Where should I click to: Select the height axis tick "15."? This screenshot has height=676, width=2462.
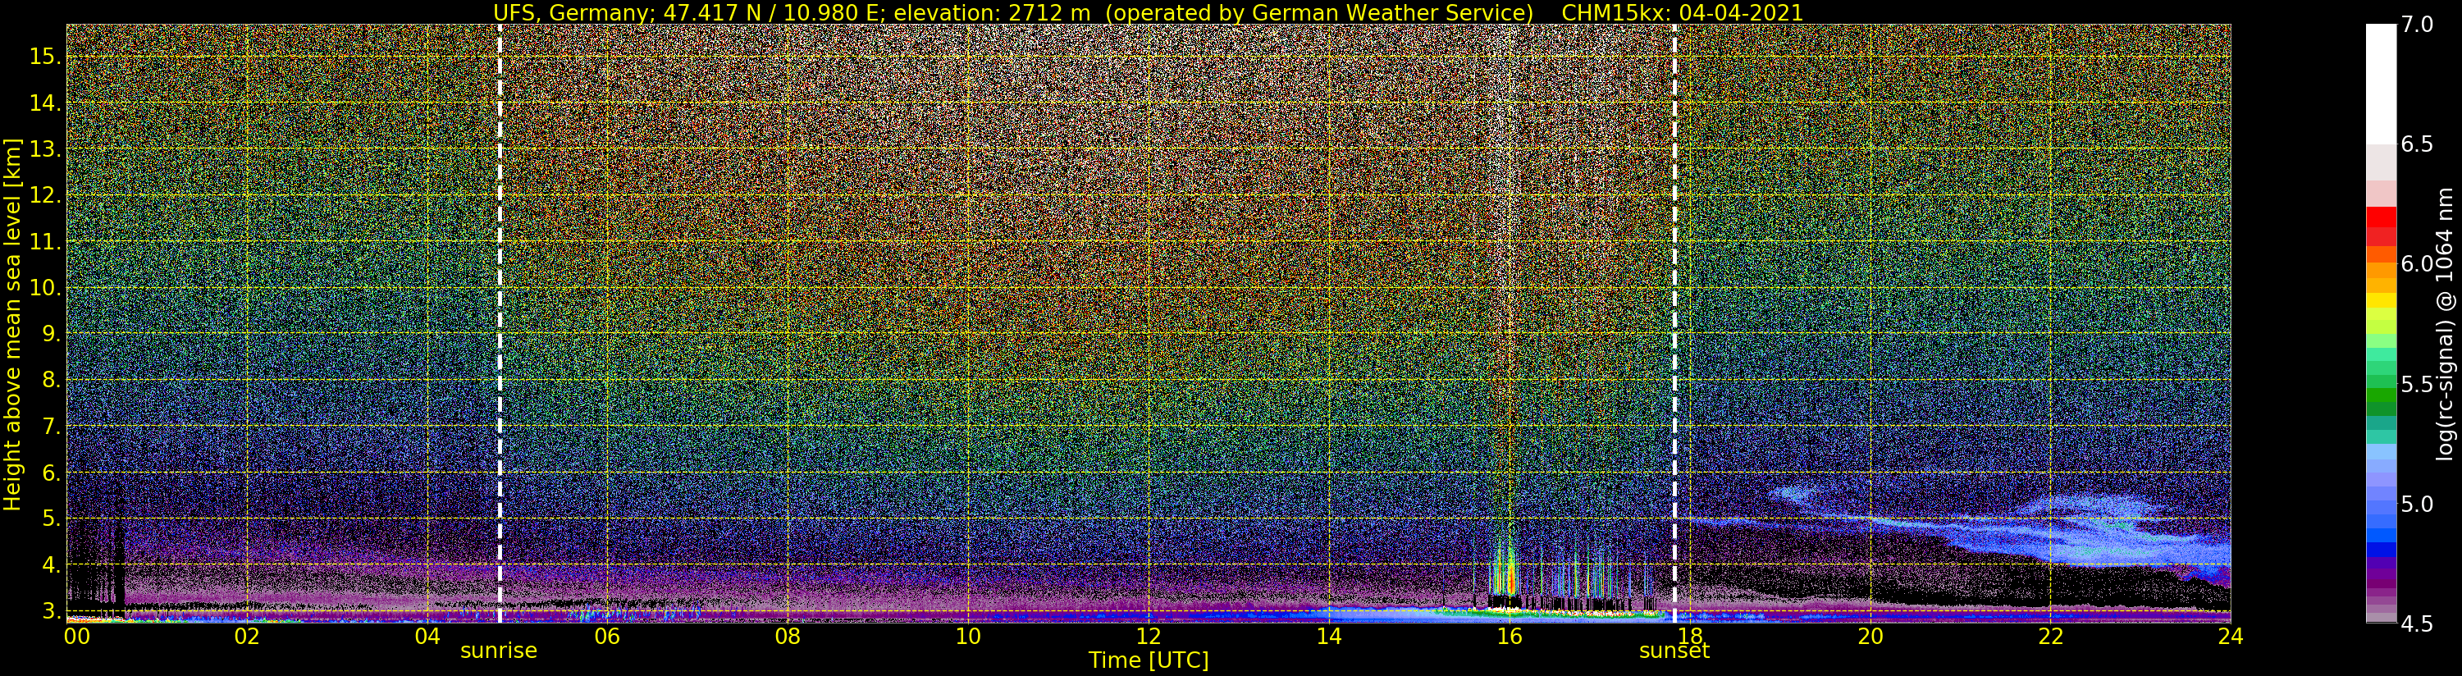[x=46, y=57]
